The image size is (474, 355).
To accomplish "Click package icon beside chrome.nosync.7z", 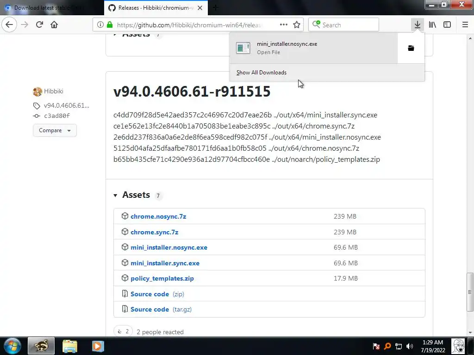I will (x=125, y=216).
